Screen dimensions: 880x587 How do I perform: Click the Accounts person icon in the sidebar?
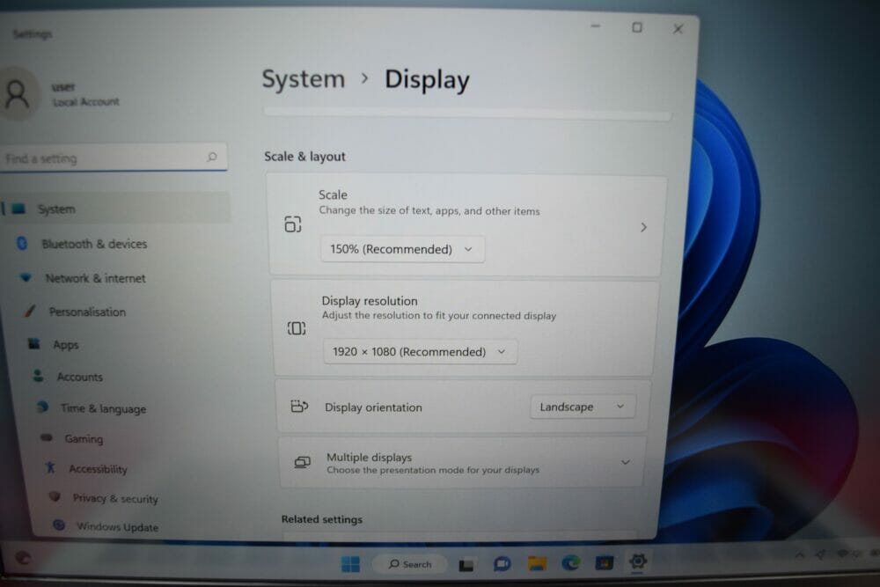point(38,376)
